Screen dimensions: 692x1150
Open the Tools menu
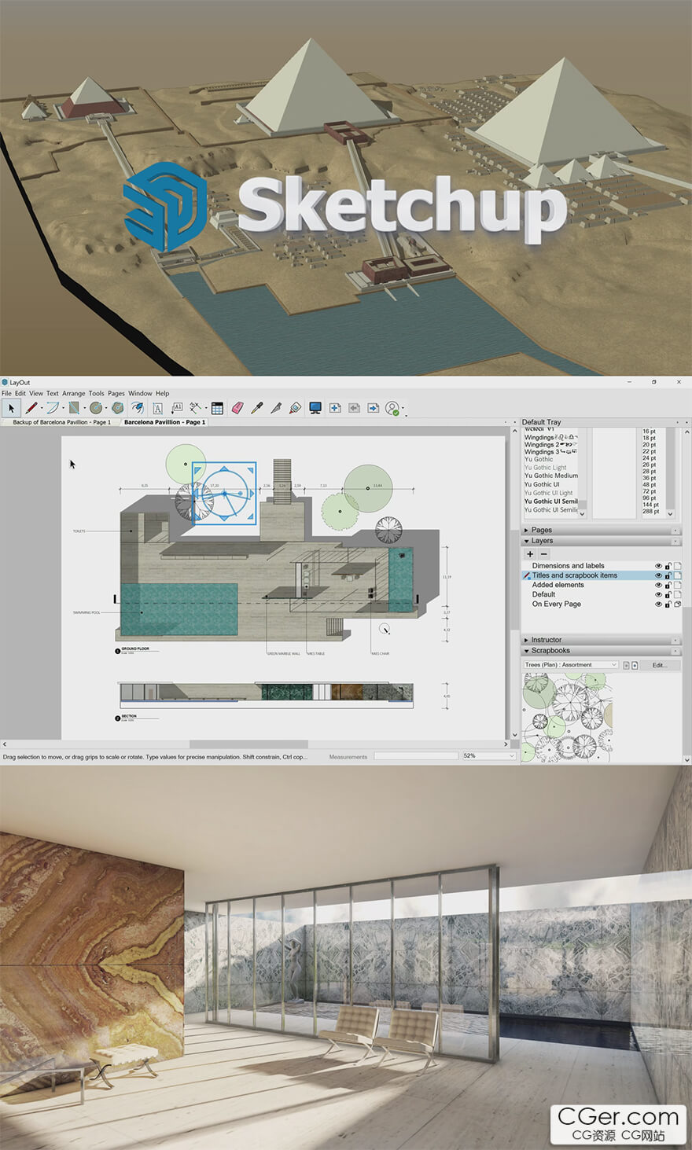tap(96, 393)
